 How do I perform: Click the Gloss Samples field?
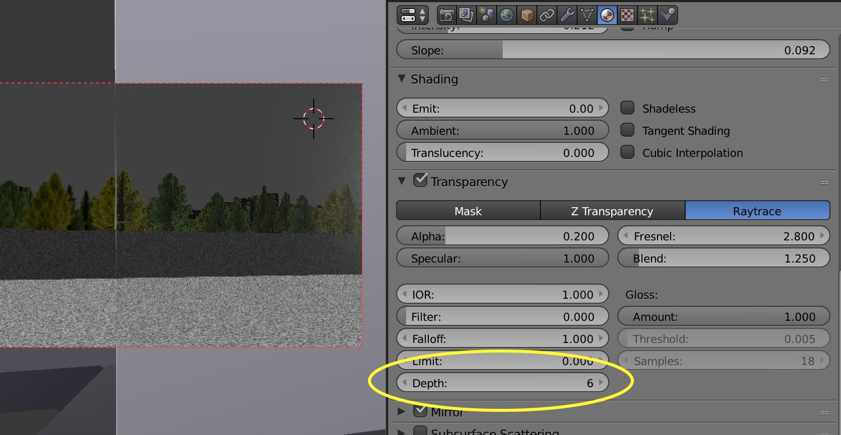(723, 361)
